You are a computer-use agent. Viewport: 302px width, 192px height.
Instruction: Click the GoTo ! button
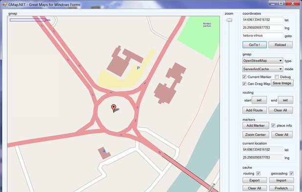pos(255,45)
